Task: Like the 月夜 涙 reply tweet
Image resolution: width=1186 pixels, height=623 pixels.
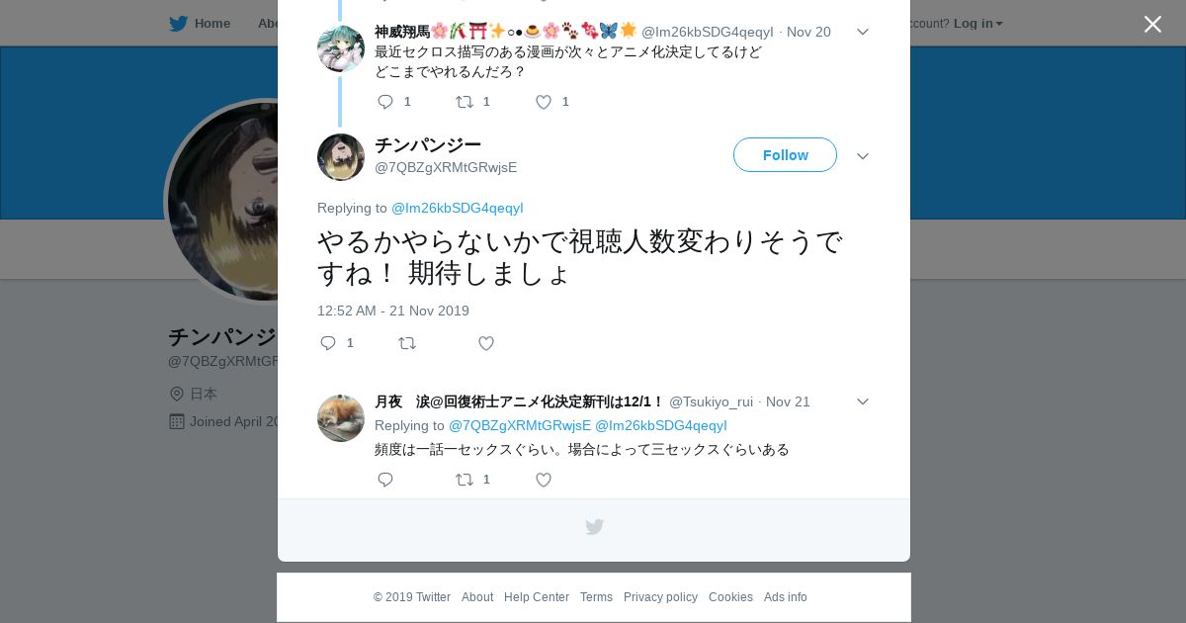Action: [x=543, y=480]
